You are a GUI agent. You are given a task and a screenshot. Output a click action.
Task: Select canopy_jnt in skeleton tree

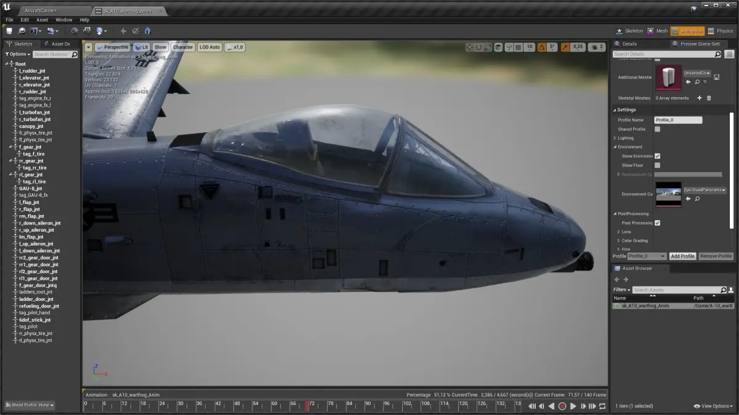click(x=31, y=126)
